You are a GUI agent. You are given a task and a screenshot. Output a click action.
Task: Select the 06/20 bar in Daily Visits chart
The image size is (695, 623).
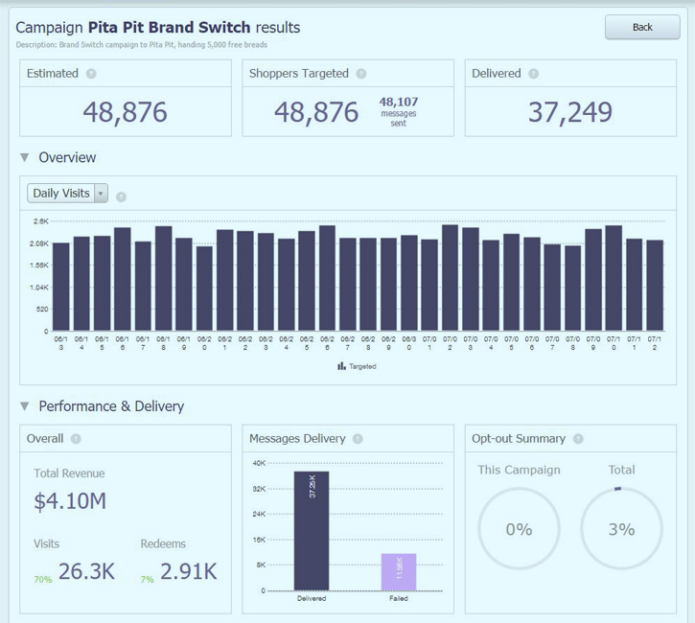204,288
